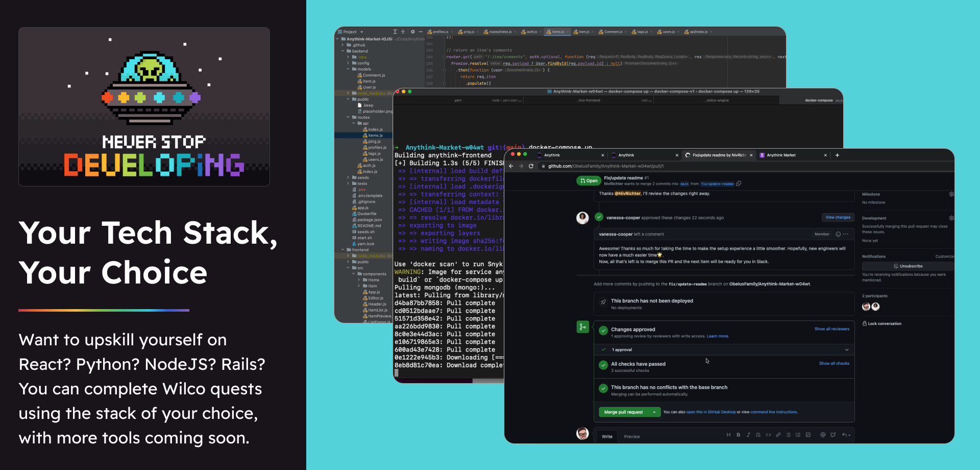
Task: Open saved replies dropdown in comment toolbar
Action: click(846, 435)
